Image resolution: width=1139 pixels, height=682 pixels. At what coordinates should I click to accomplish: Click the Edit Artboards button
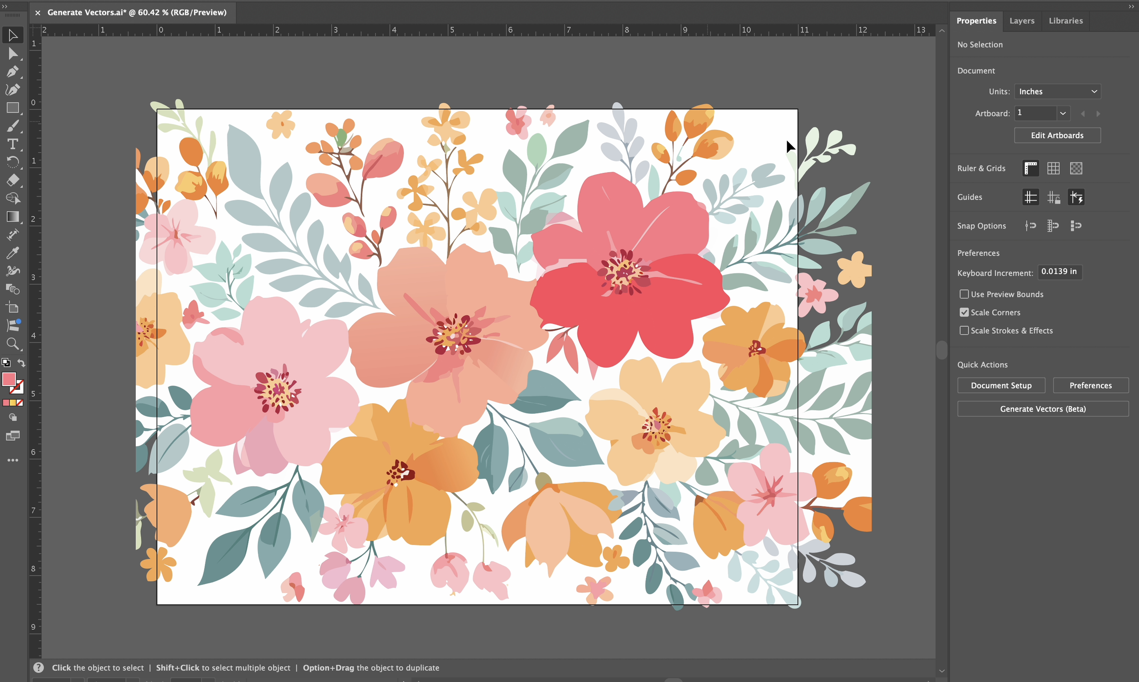coord(1057,135)
